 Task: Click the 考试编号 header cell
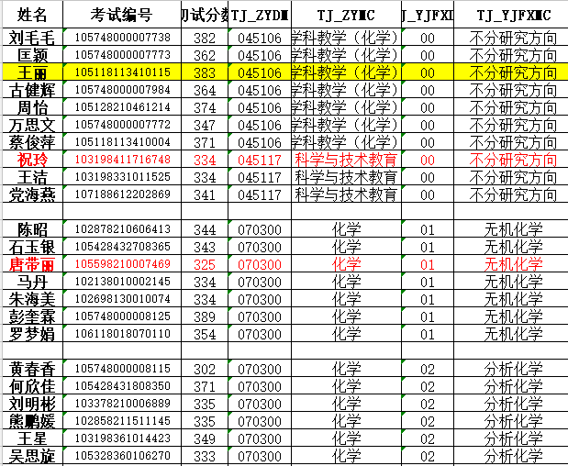[x=122, y=14]
